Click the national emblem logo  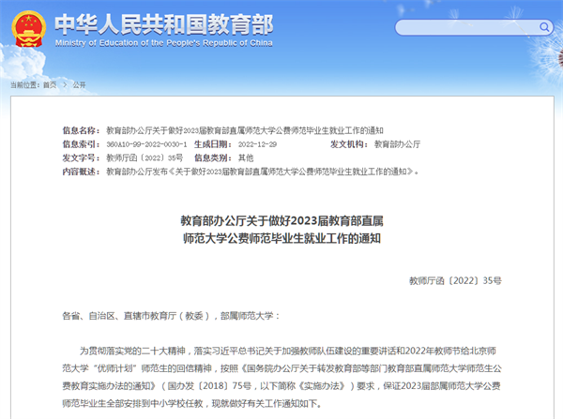pos(29,29)
